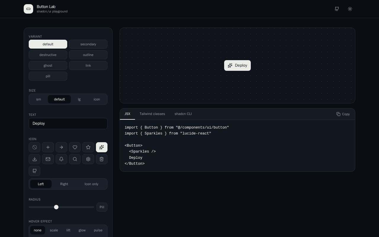Select the no-icon option
379x237 pixels.
click(x=35, y=147)
